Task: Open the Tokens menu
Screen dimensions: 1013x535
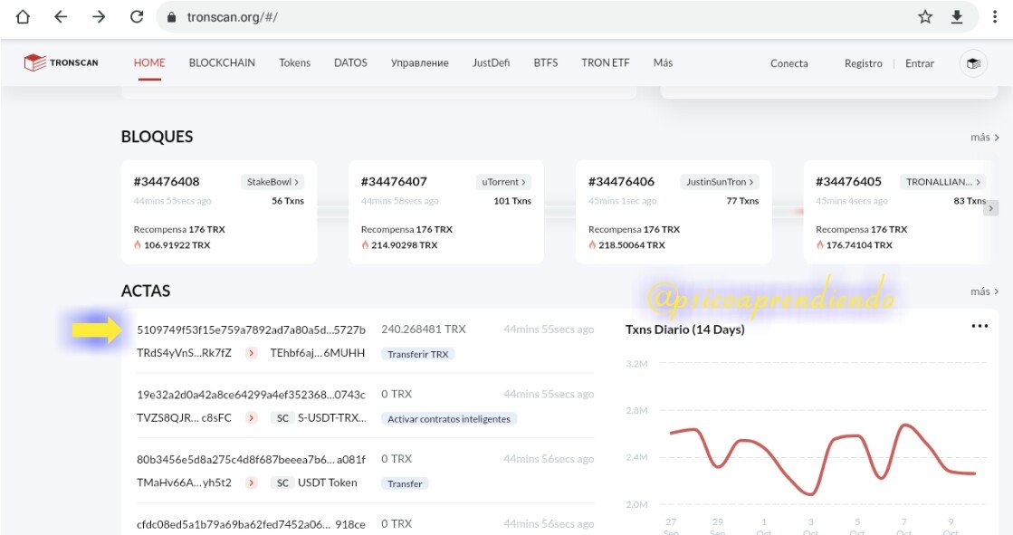Action: 294,62
